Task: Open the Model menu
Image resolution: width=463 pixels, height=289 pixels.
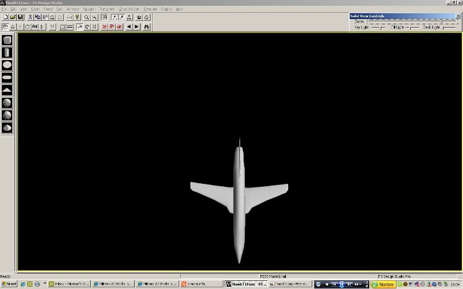Action: click(x=48, y=9)
